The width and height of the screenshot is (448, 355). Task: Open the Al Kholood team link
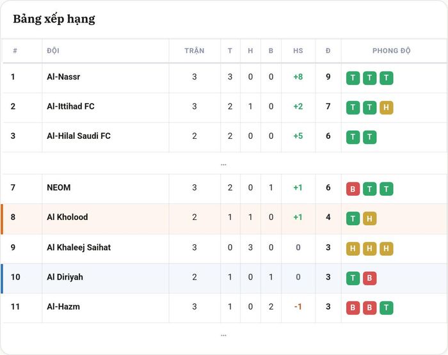tap(67, 217)
